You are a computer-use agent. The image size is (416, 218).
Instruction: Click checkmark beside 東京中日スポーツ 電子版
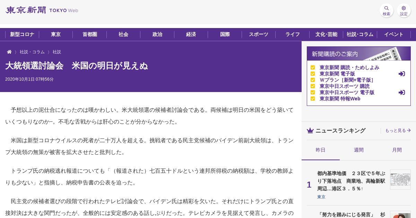(313, 92)
